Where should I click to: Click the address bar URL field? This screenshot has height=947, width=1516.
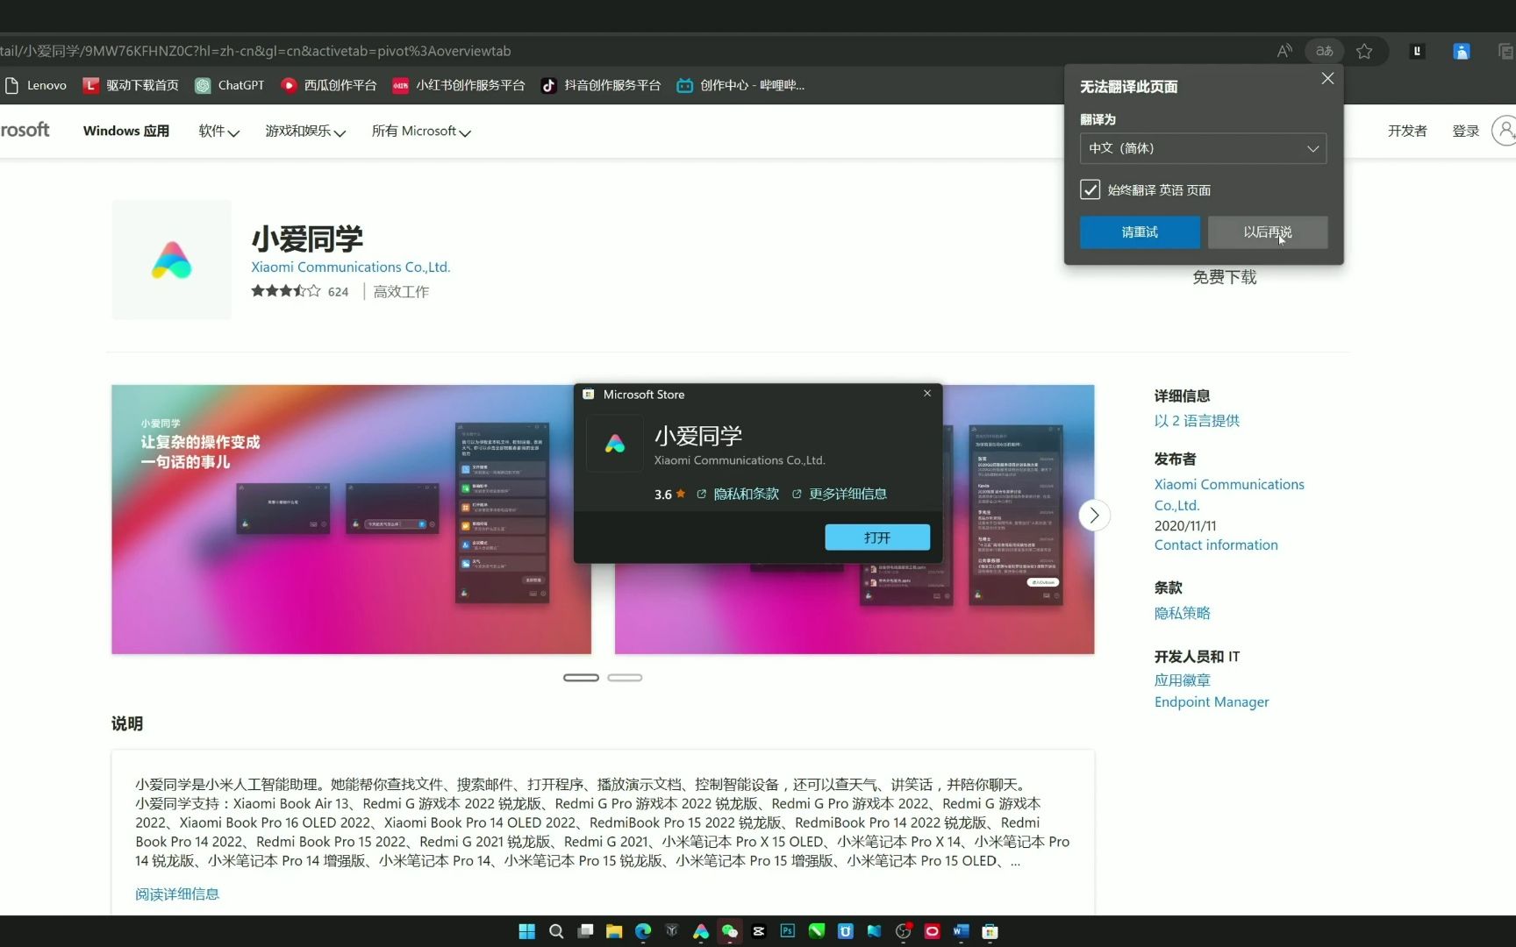point(632,51)
